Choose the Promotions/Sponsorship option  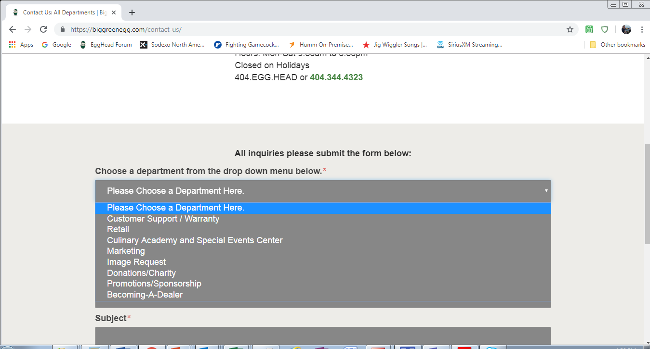click(323, 284)
